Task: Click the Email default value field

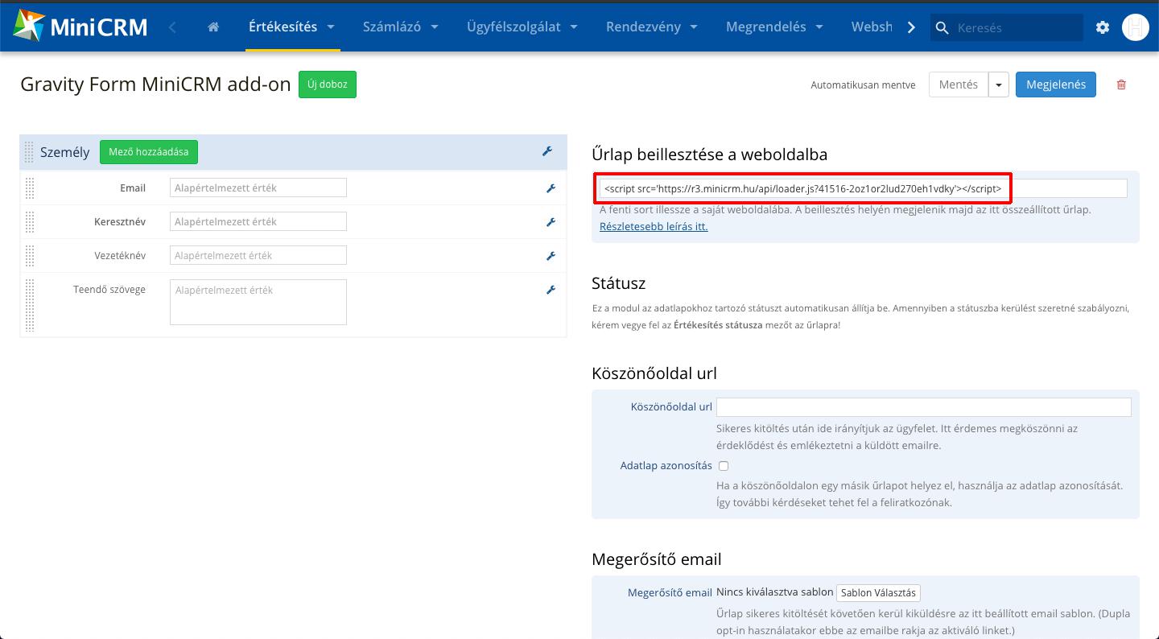Action: [258, 188]
